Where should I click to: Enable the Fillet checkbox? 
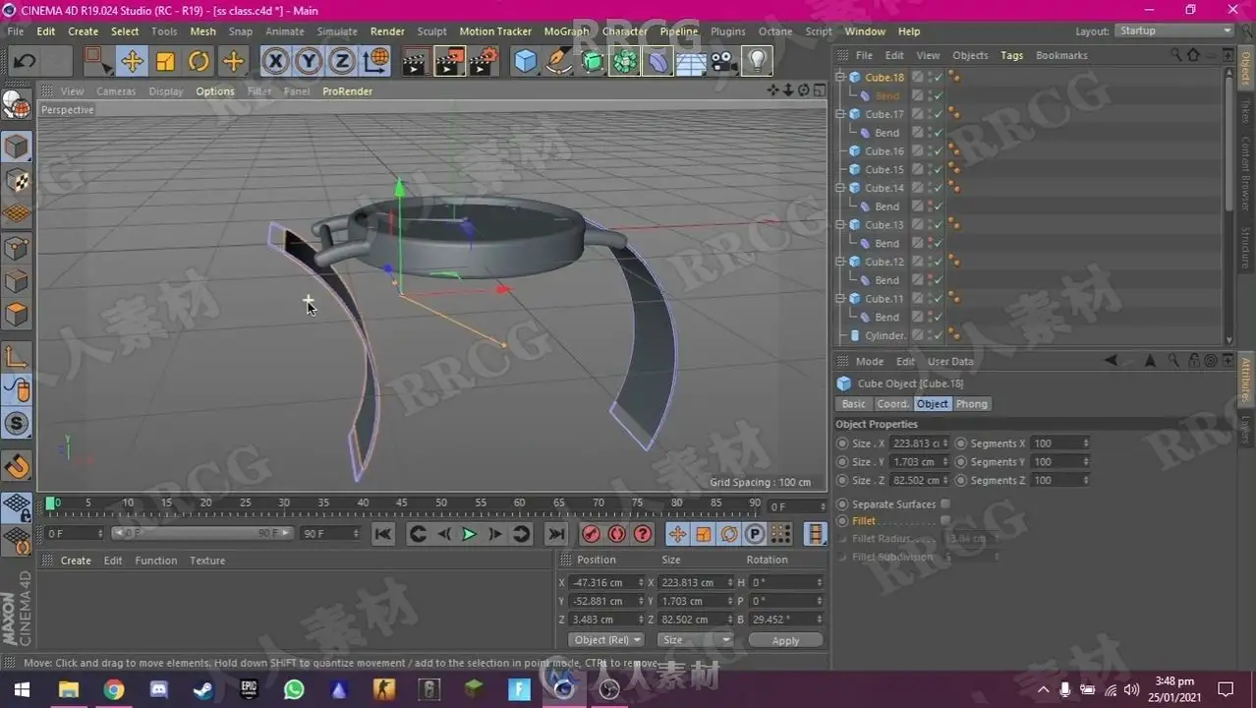(x=945, y=521)
